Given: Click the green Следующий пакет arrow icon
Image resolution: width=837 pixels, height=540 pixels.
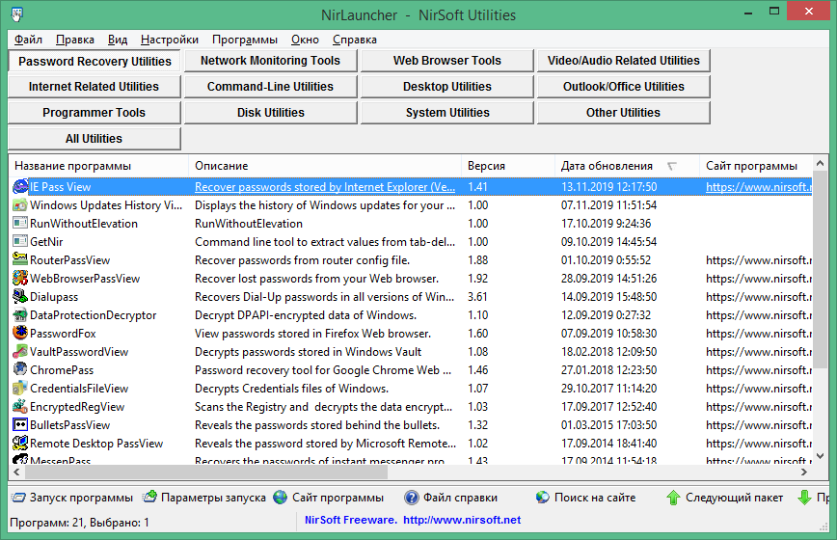Looking at the screenshot, I should [x=673, y=498].
